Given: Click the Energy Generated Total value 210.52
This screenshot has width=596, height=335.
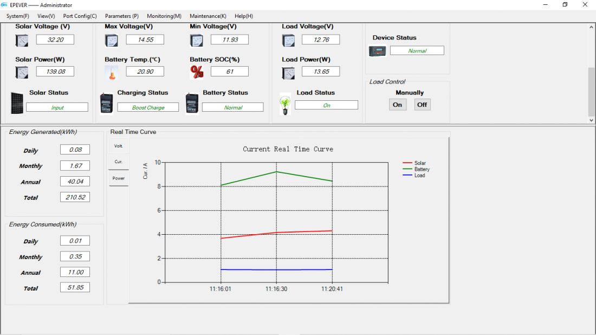Looking at the screenshot, I should tap(75, 197).
